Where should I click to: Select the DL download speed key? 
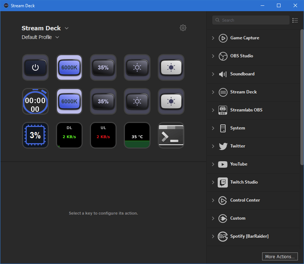pyautogui.click(x=69, y=135)
